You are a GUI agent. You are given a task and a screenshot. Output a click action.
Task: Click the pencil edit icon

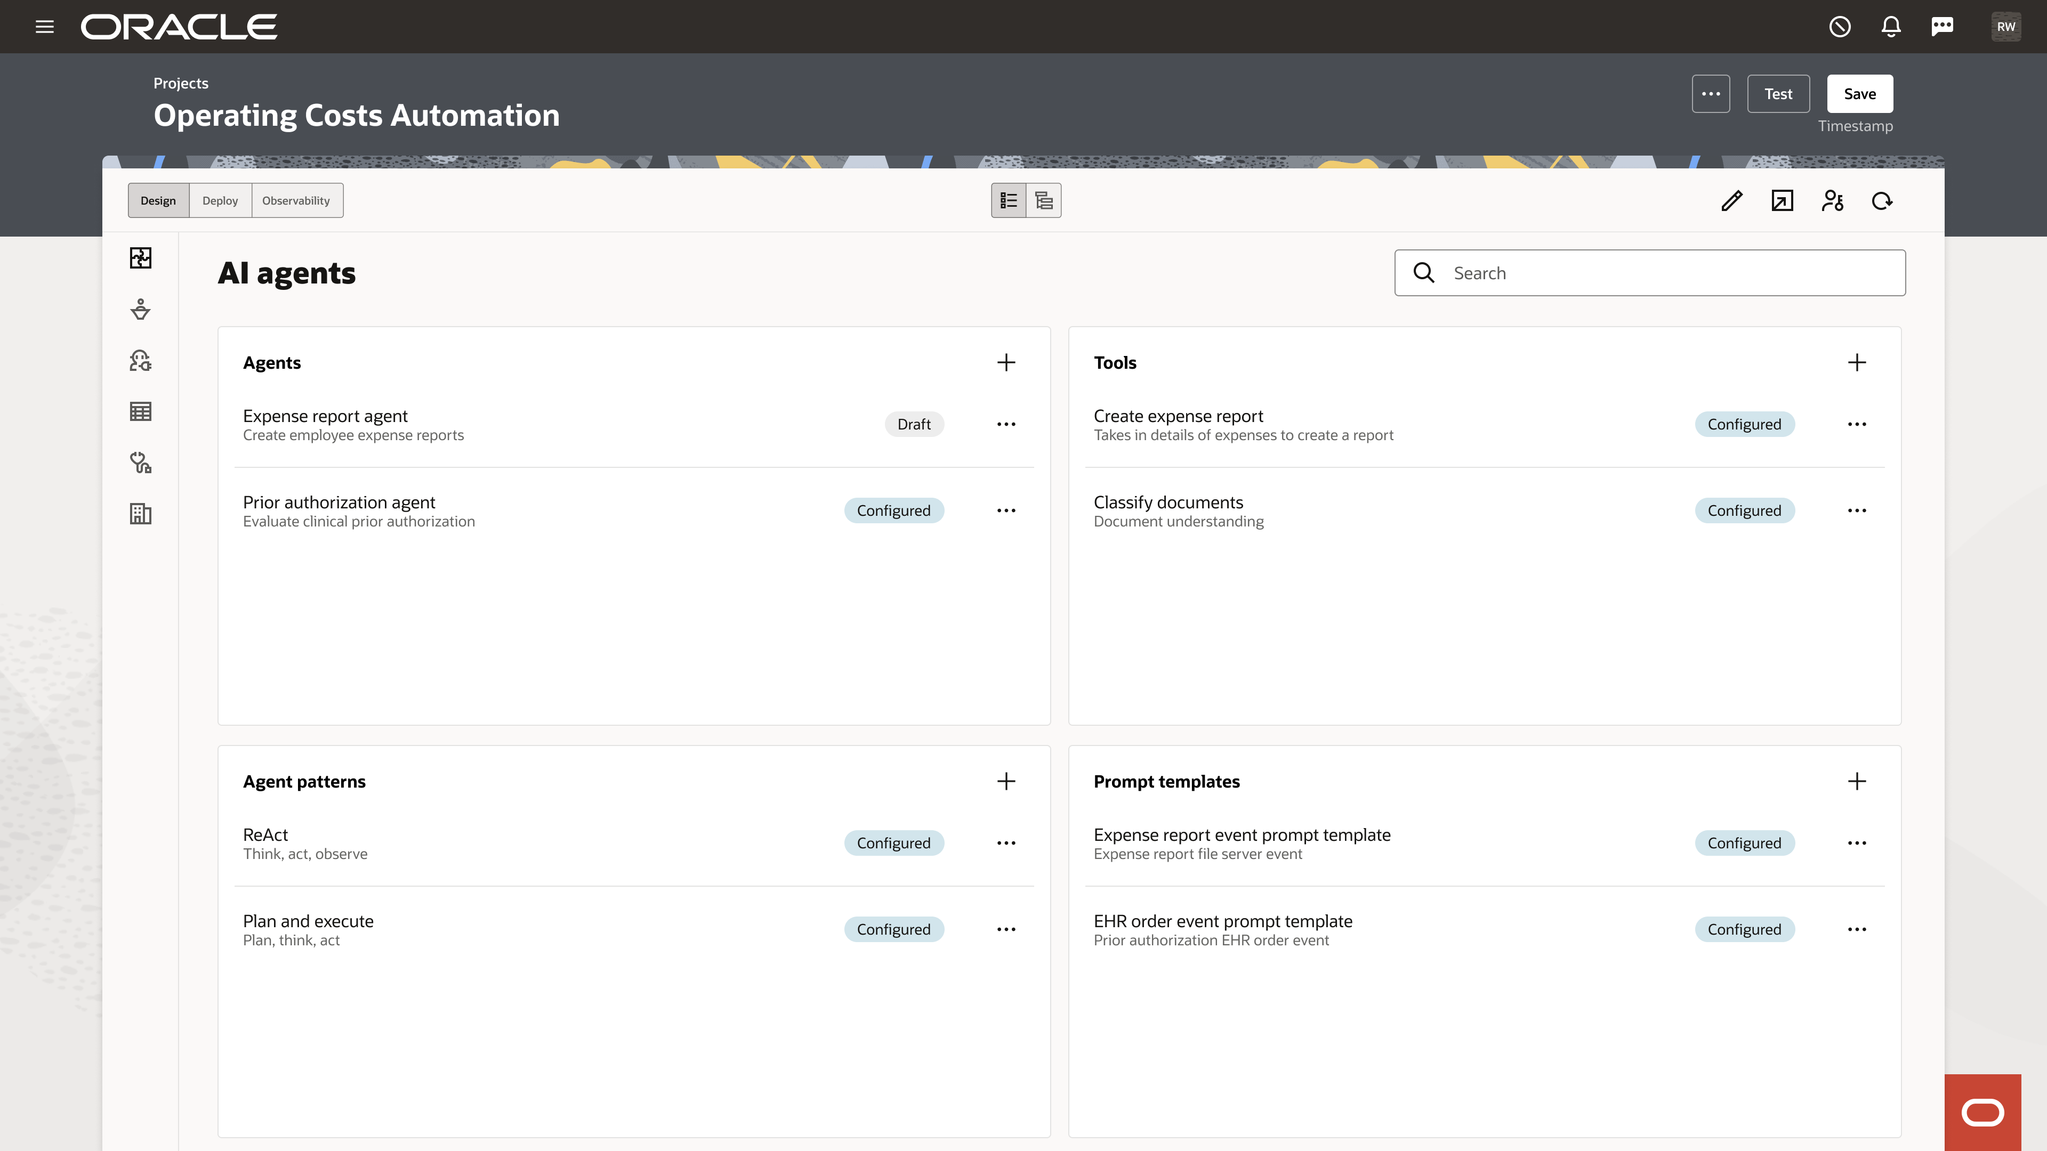(1731, 201)
